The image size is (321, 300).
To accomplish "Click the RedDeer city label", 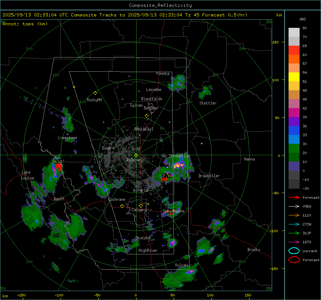I will point(151,108).
